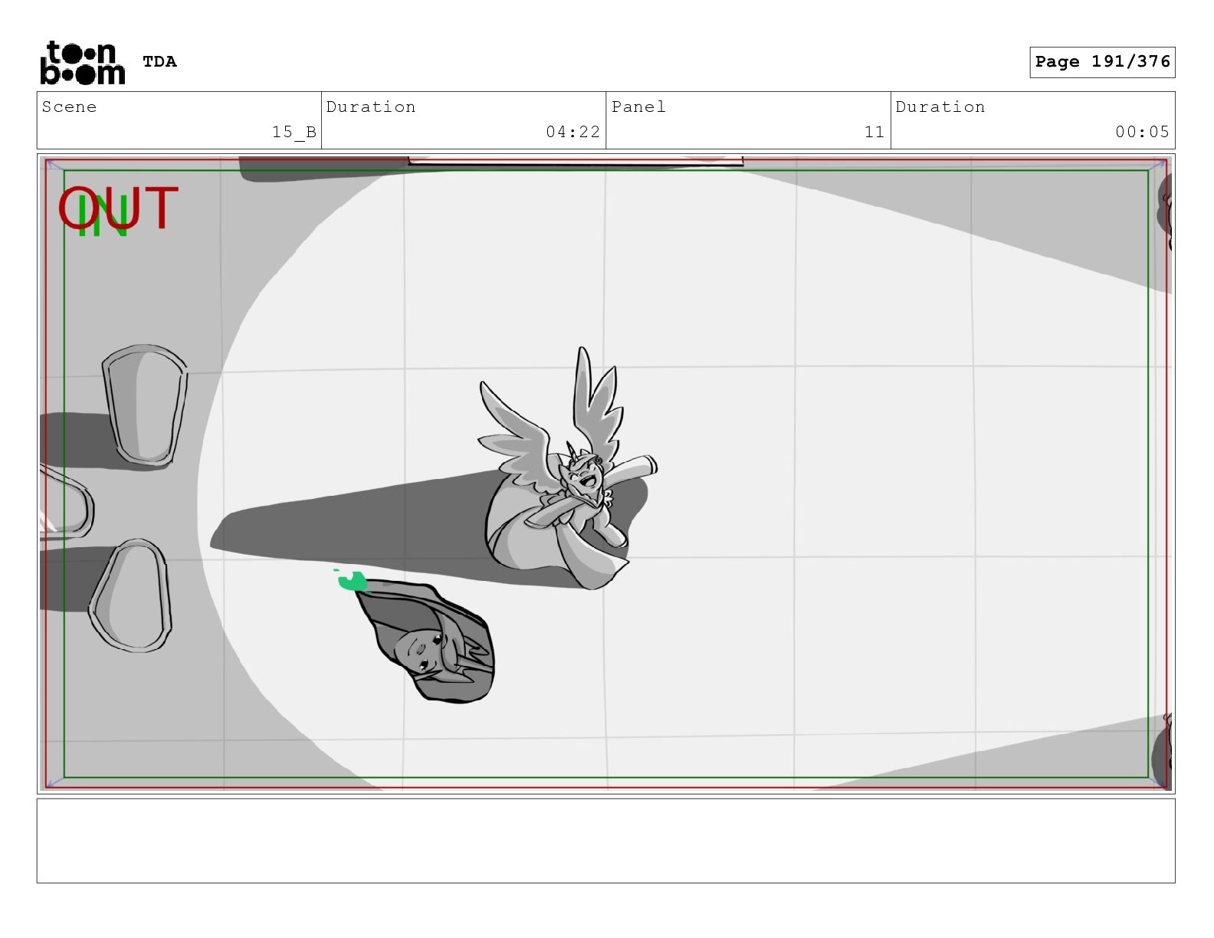Click the panel number 11

click(x=874, y=132)
